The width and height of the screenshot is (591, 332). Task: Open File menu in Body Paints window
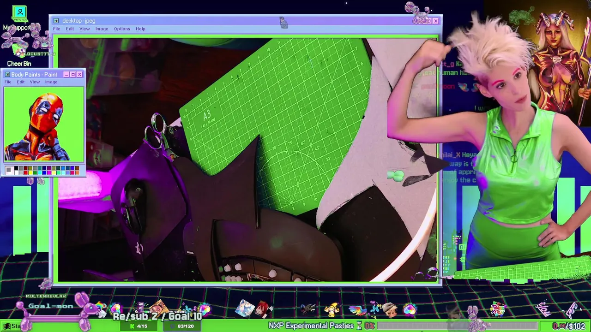pyautogui.click(x=8, y=82)
